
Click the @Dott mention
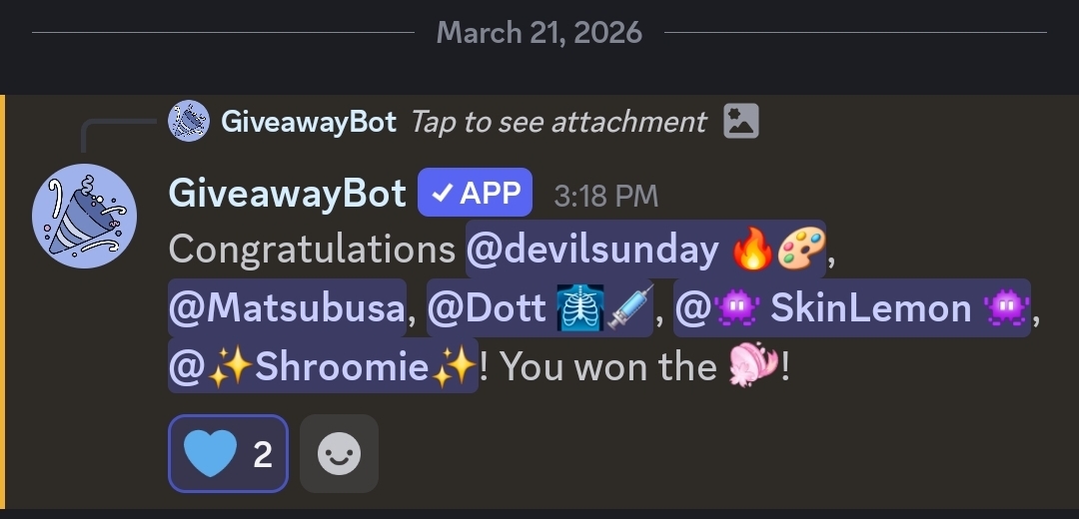pyautogui.click(x=490, y=308)
